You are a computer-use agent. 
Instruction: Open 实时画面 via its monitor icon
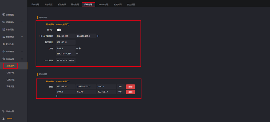tap(4, 15)
